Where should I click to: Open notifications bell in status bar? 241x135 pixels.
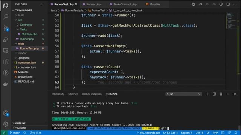point(236,133)
